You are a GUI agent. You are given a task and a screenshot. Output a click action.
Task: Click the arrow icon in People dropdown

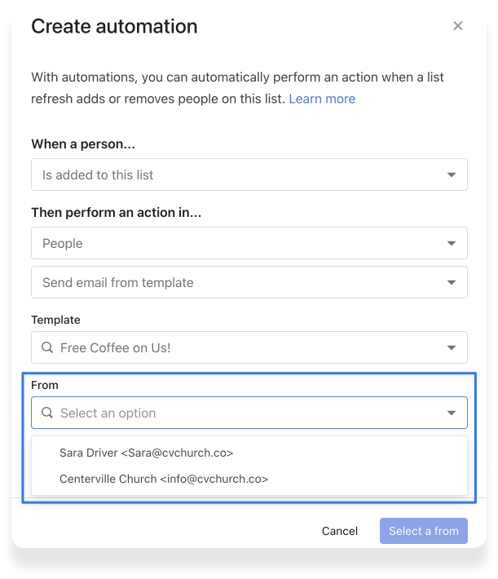[x=452, y=243]
